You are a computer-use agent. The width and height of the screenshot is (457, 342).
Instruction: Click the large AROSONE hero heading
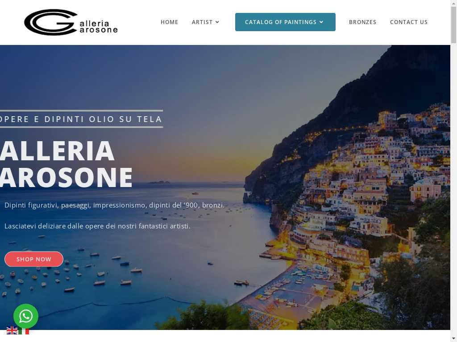(x=66, y=177)
